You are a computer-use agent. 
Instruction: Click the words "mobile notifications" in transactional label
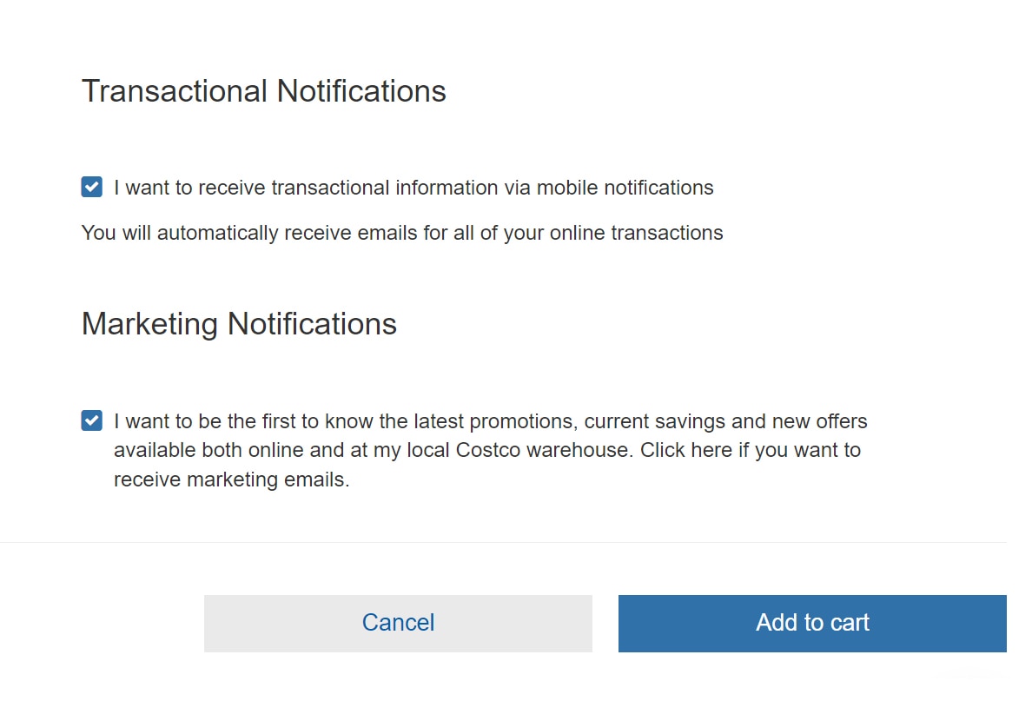click(x=625, y=188)
